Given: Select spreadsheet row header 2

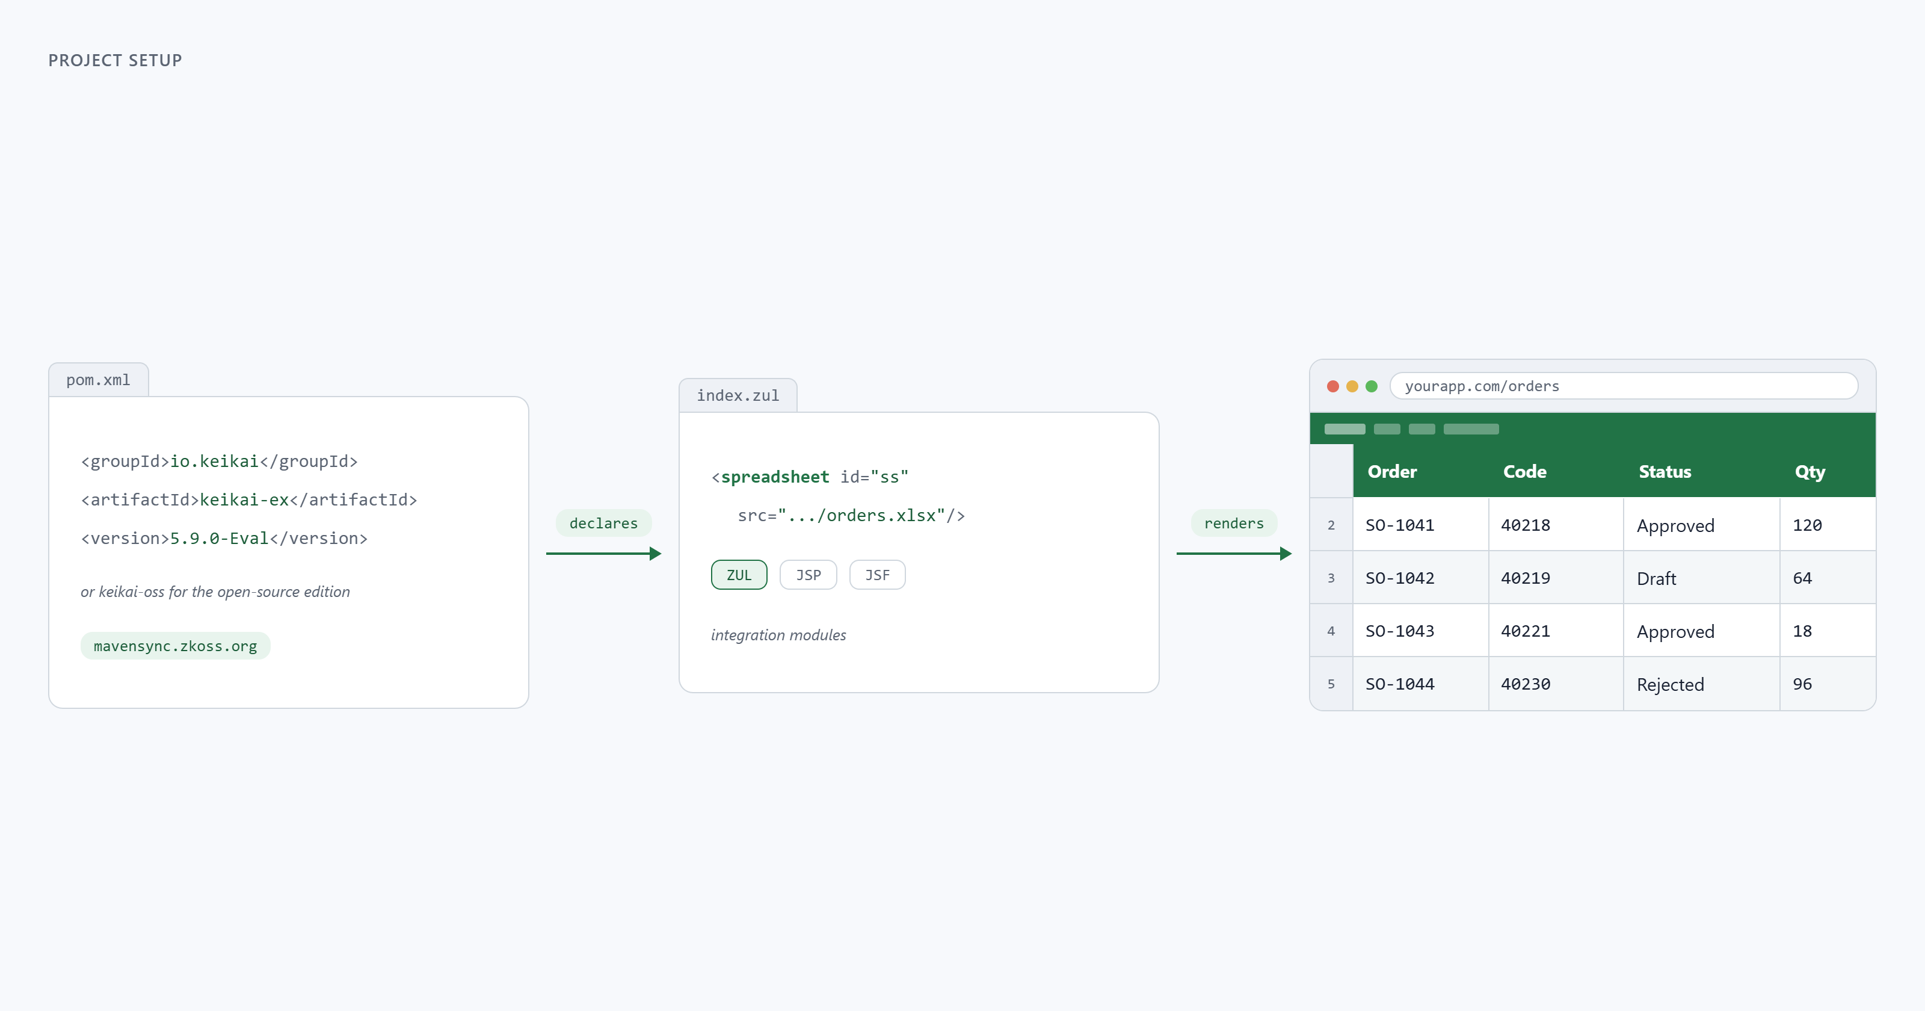Looking at the screenshot, I should 1331,525.
